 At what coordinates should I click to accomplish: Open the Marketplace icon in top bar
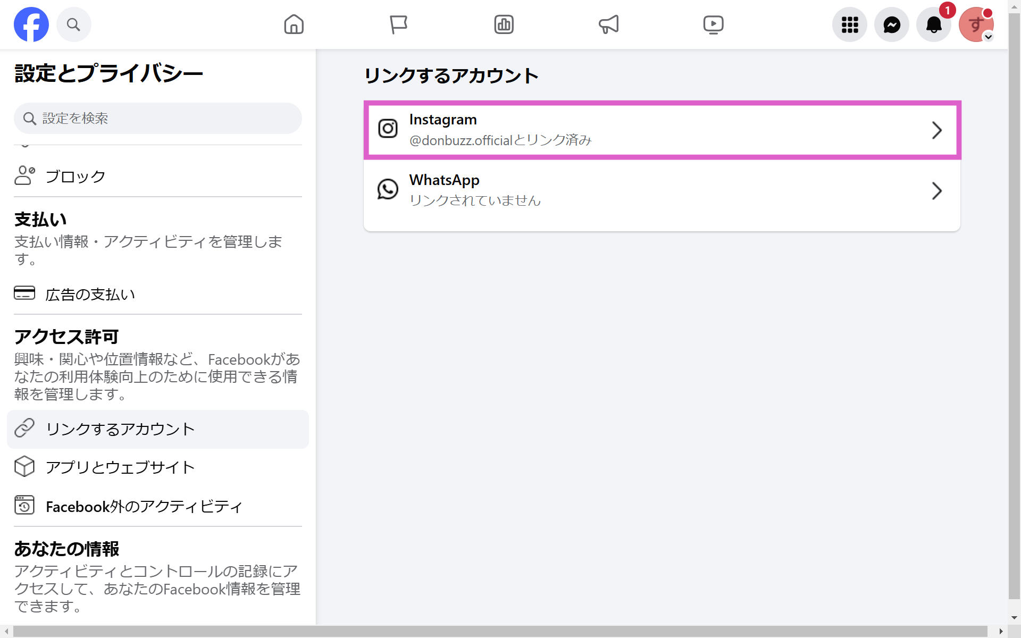pos(504,24)
